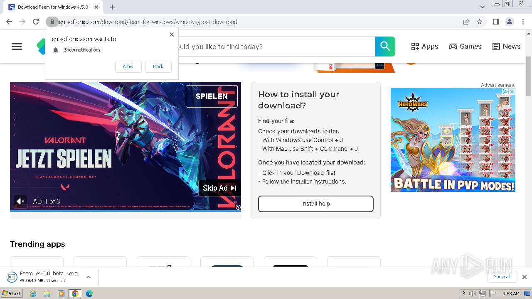The width and height of the screenshot is (532, 299).
Task: Expand the tab search dropdown
Action: (x=483, y=7)
